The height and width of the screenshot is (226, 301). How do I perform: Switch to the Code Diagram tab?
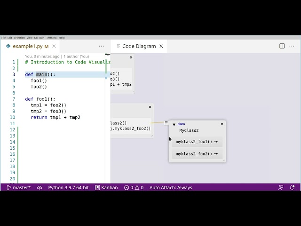pyautogui.click(x=139, y=46)
